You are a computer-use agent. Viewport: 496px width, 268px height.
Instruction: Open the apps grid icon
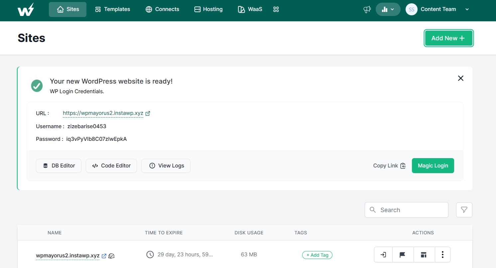[x=276, y=9]
